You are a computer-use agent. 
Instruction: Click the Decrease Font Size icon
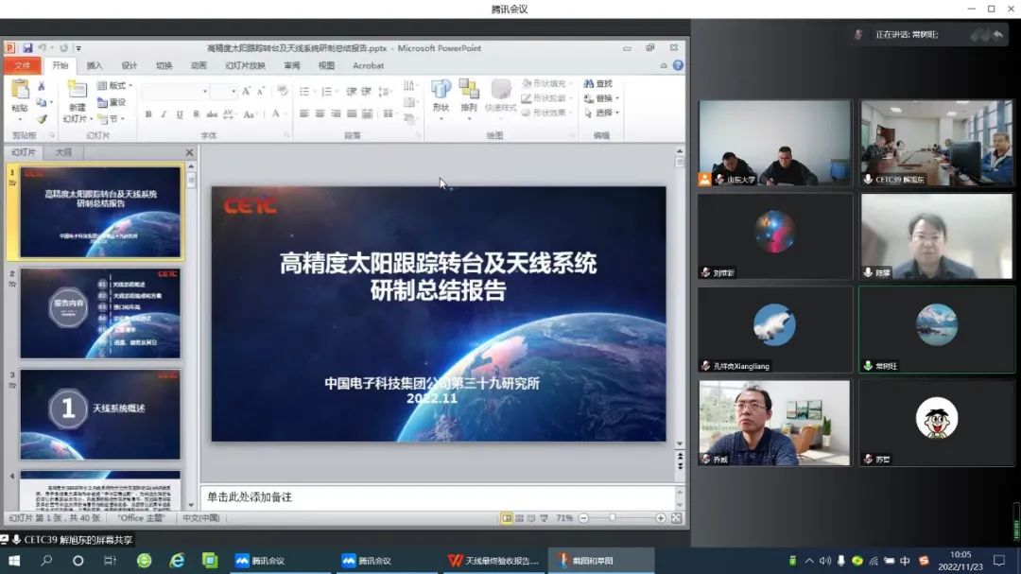click(261, 91)
